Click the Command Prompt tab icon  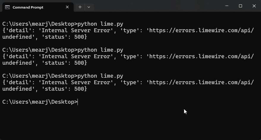7,7
